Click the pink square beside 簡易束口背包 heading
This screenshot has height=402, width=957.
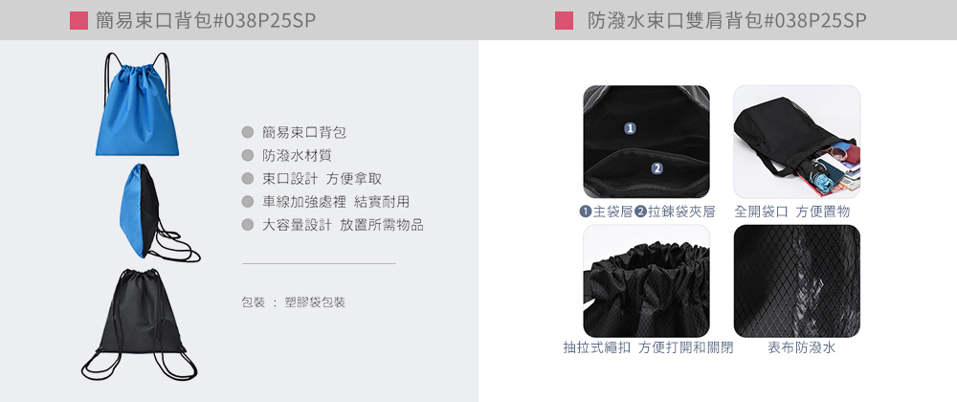pyautogui.click(x=78, y=20)
